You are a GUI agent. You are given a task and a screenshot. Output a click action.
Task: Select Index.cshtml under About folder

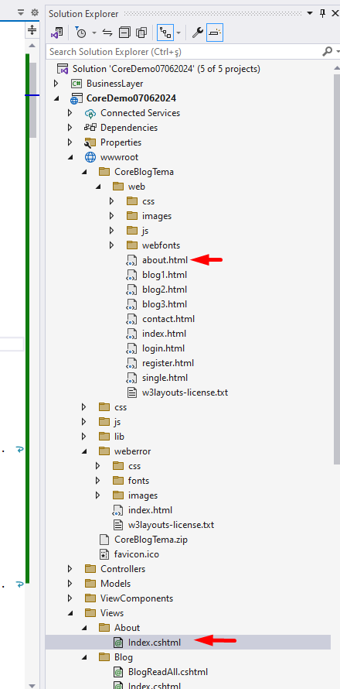[x=155, y=643]
